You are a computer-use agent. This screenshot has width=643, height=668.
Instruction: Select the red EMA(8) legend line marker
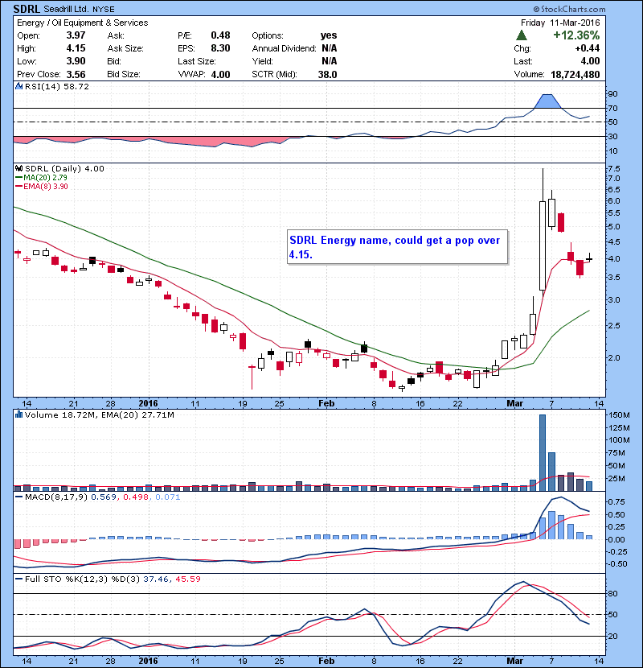click(x=18, y=187)
